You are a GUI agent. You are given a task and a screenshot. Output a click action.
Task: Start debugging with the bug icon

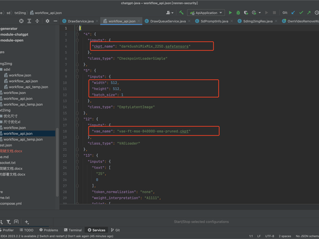238,12
